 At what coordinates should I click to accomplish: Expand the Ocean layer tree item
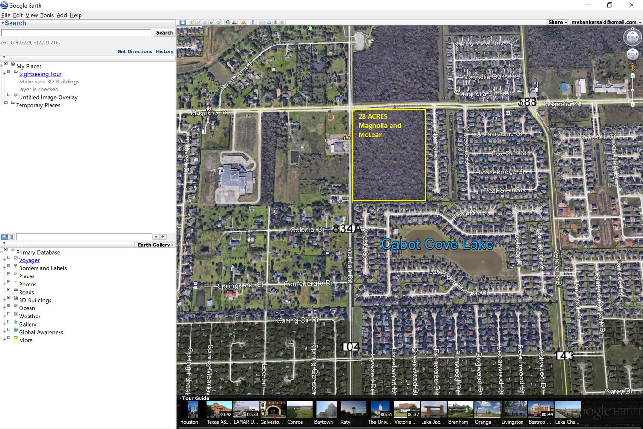(x=4, y=308)
